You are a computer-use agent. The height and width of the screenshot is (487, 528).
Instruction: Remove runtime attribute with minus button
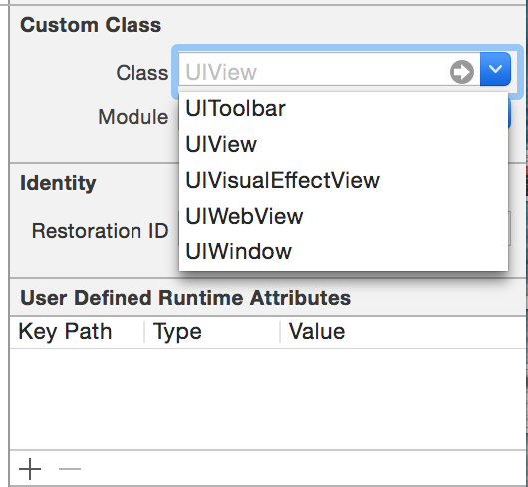click(70, 469)
